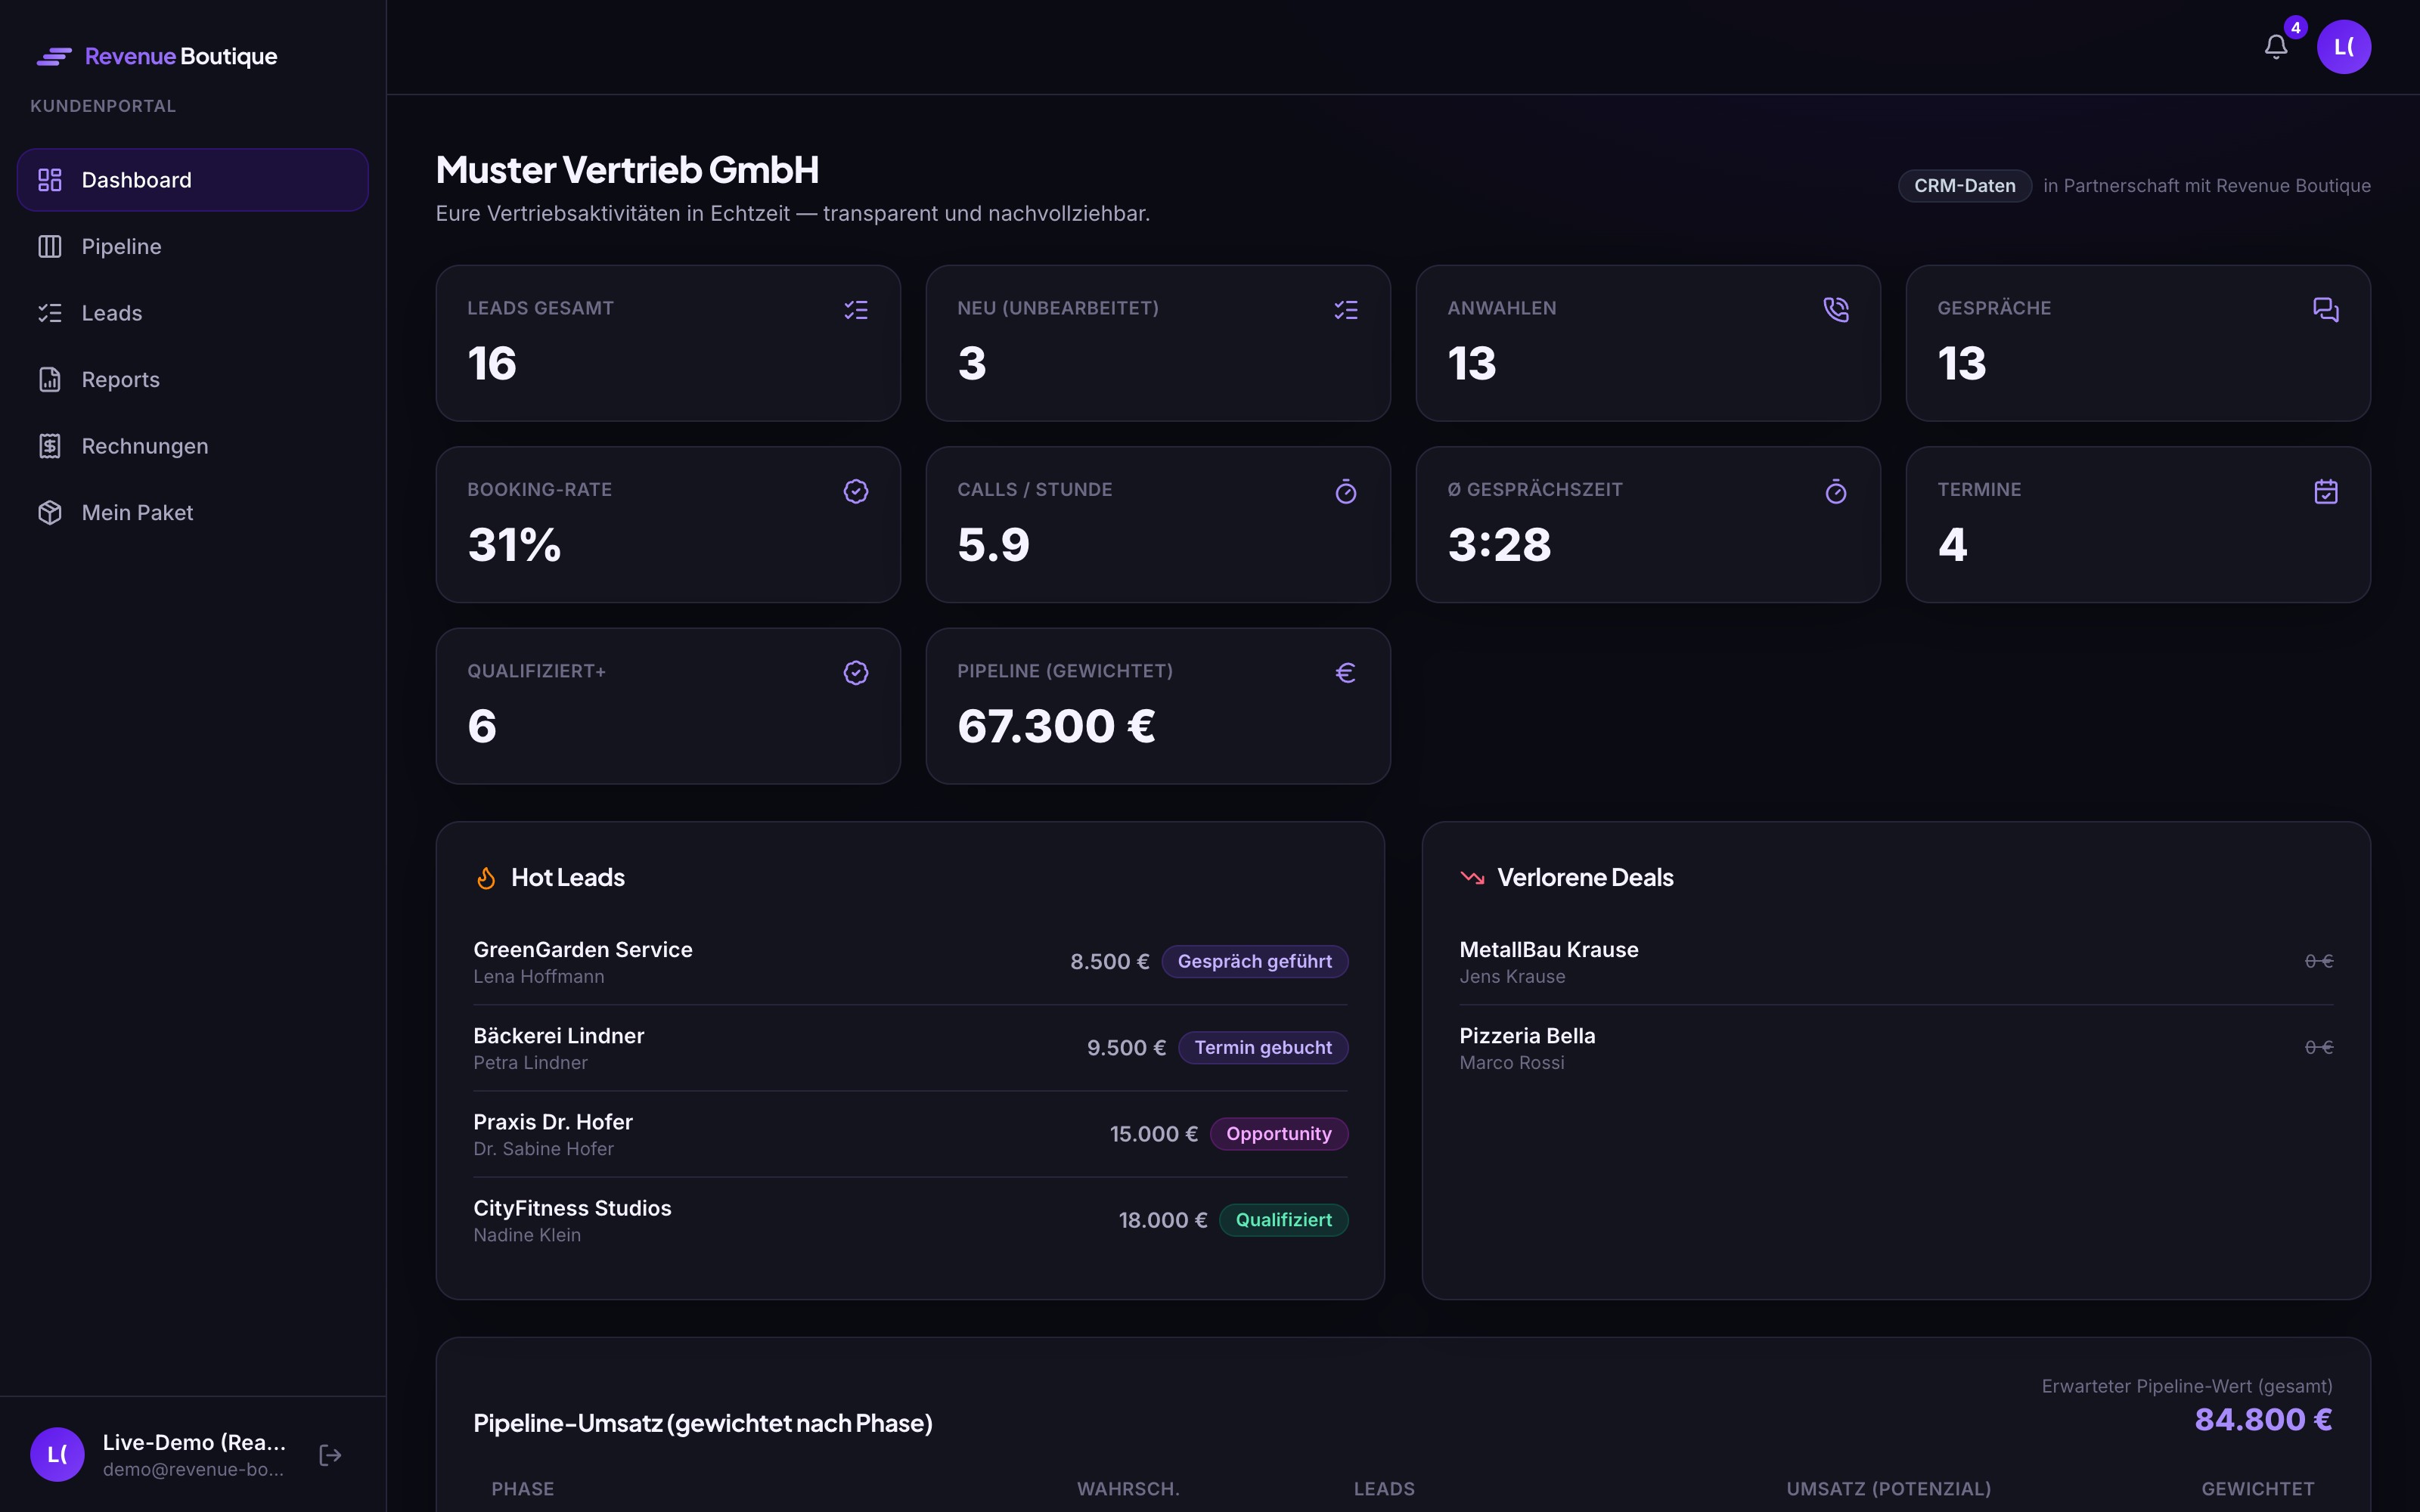Click the sidebar footer avatar L(
The image size is (2420, 1512).
click(57, 1454)
